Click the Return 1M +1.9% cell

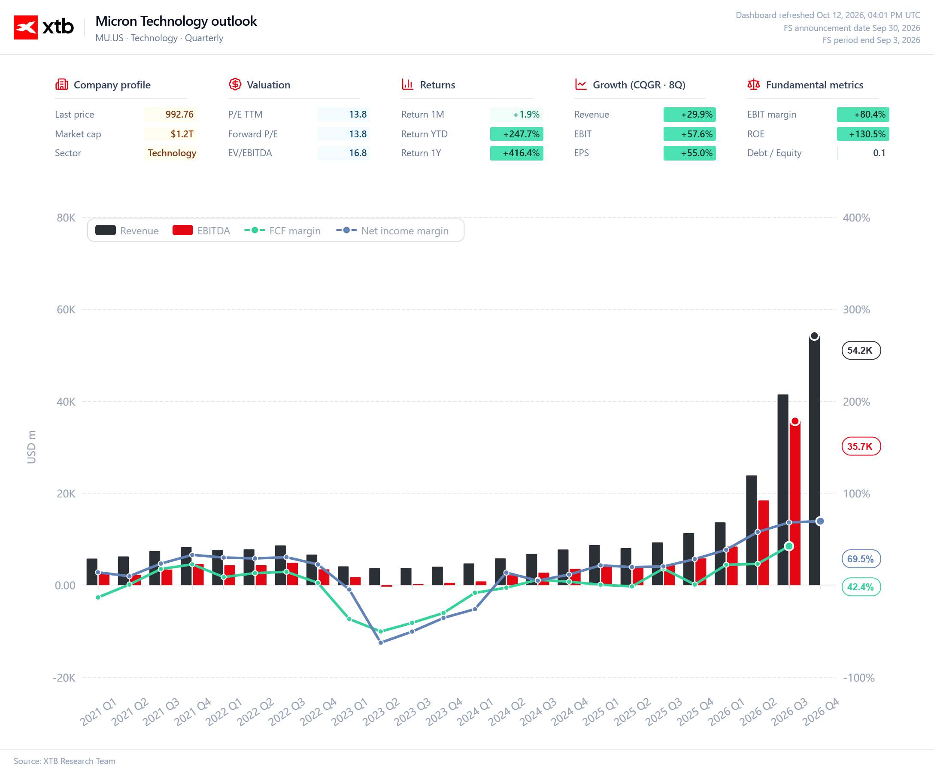(x=517, y=115)
